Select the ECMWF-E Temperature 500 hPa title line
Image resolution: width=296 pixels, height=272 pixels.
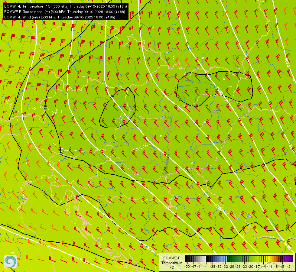coord(66,6)
